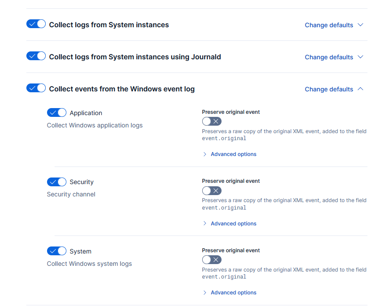
Task: Click chevron down icon for System instances defaults
Action: point(360,25)
